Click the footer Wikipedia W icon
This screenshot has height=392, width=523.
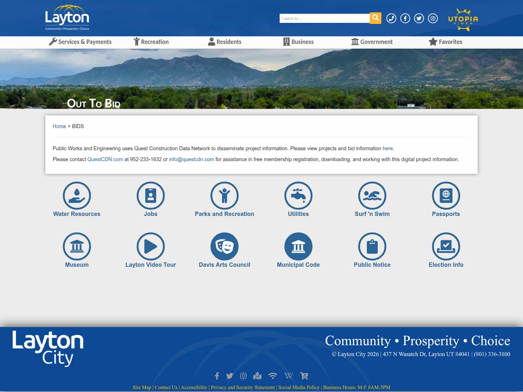point(289,376)
